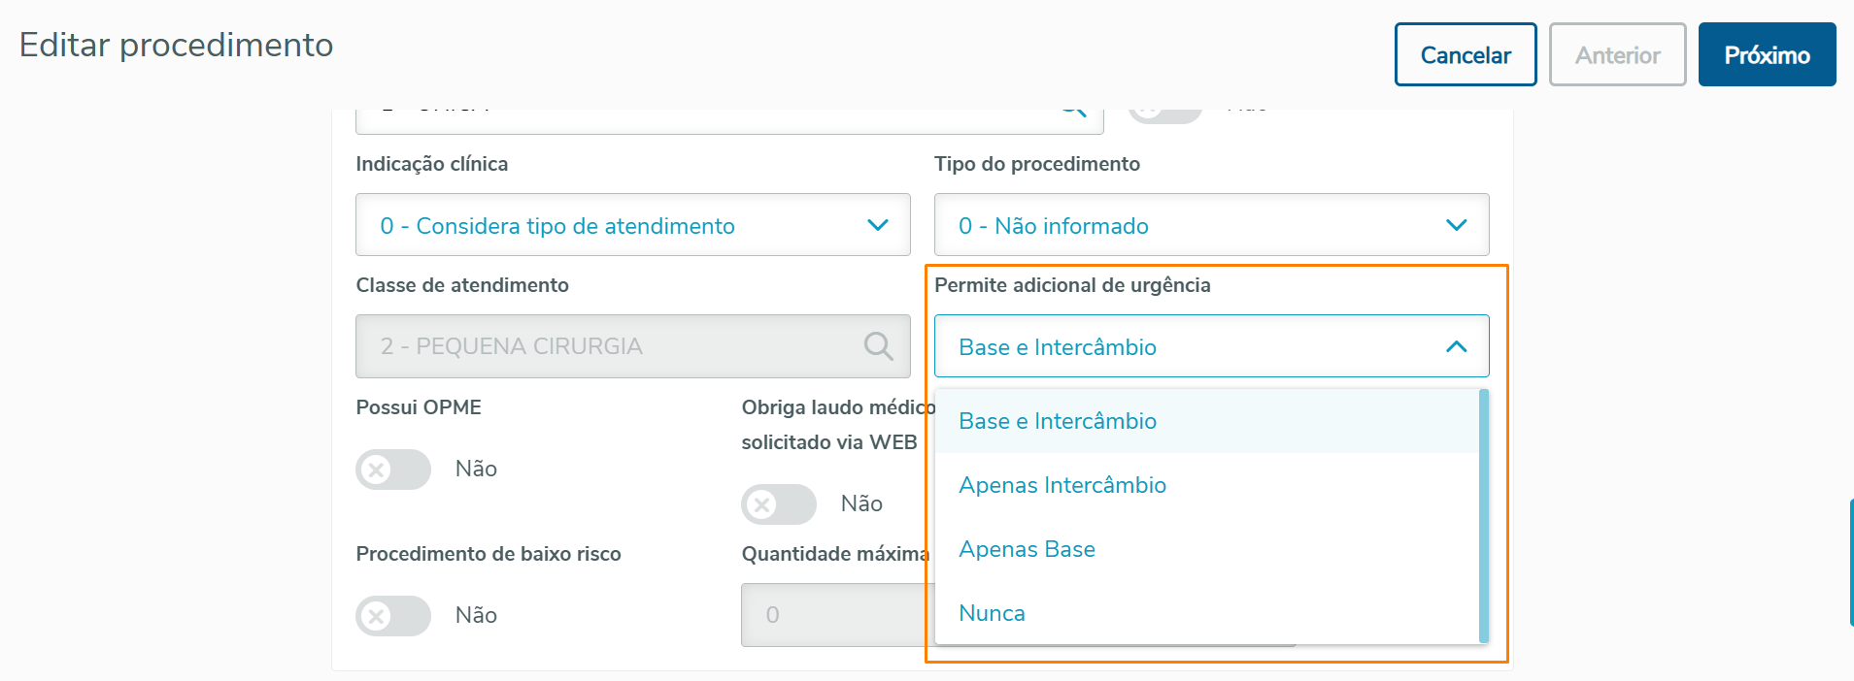1854x681 pixels.
Task: Collapse the Permite adicional de urgência dropdown
Action: pyautogui.click(x=1211, y=346)
